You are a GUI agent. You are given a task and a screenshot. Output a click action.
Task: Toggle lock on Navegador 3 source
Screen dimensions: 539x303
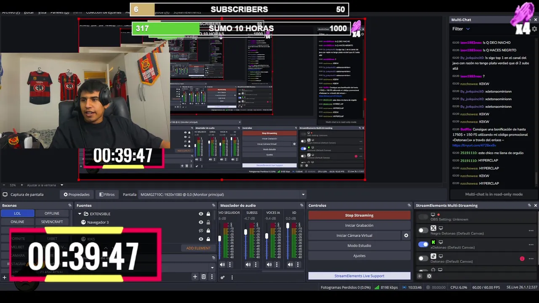click(x=208, y=222)
